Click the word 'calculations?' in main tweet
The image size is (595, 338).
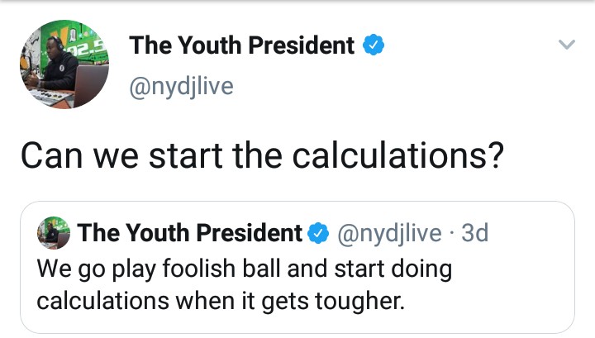click(398, 155)
